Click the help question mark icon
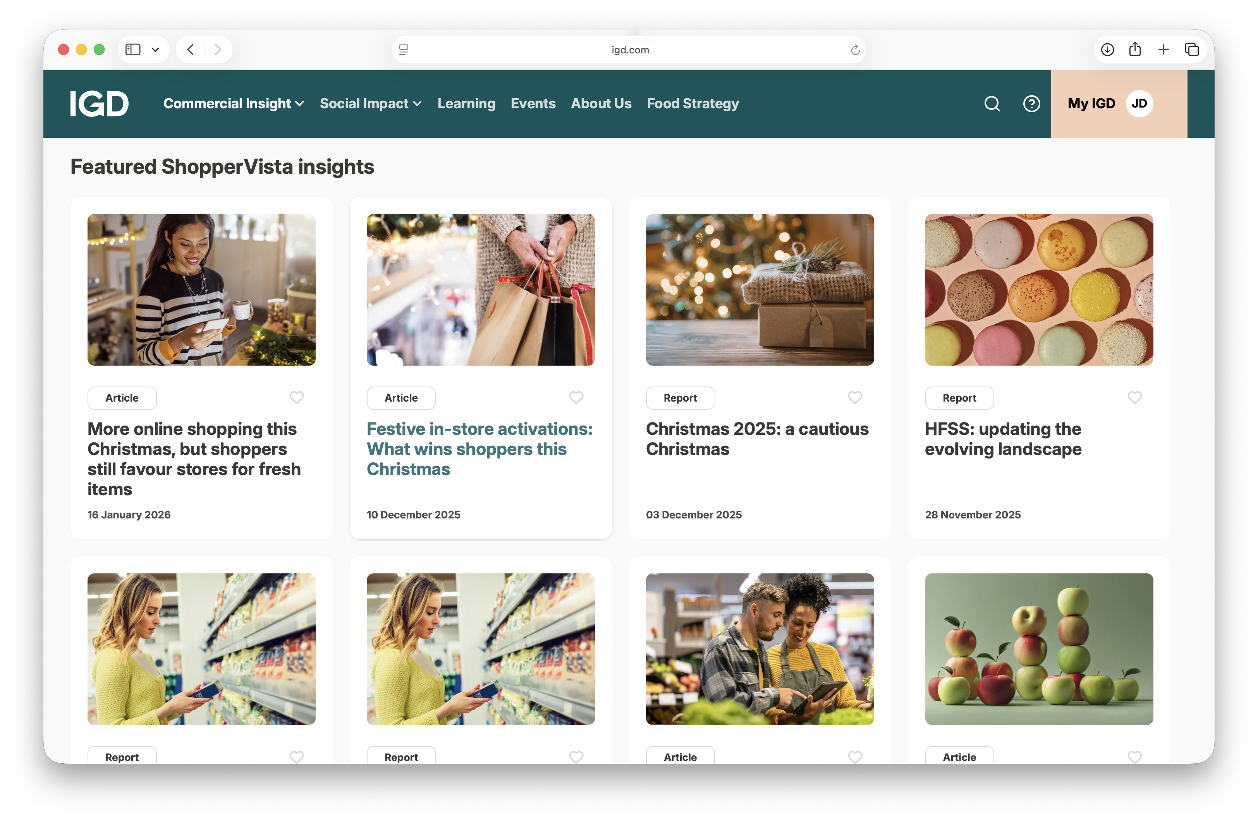 point(1031,103)
